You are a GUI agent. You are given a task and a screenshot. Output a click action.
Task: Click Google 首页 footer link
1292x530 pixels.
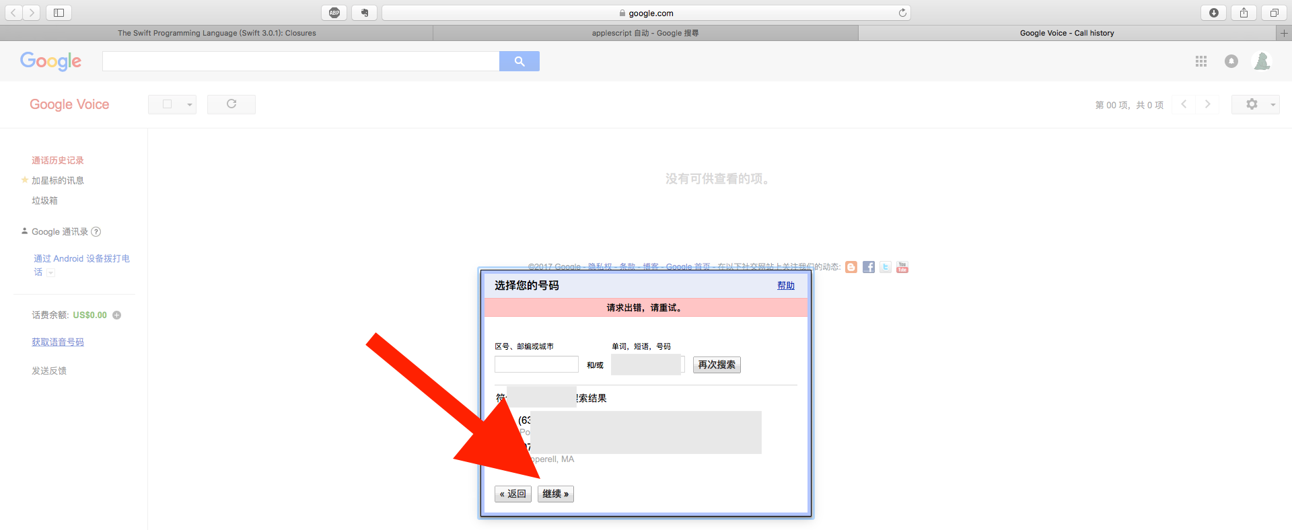click(688, 267)
